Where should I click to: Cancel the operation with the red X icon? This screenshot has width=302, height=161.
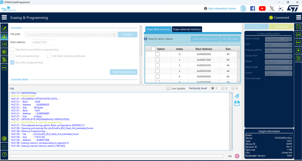tap(237, 156)
